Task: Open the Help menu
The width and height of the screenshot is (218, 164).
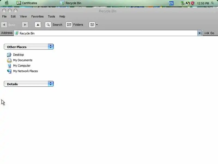Action: (62, 16)
